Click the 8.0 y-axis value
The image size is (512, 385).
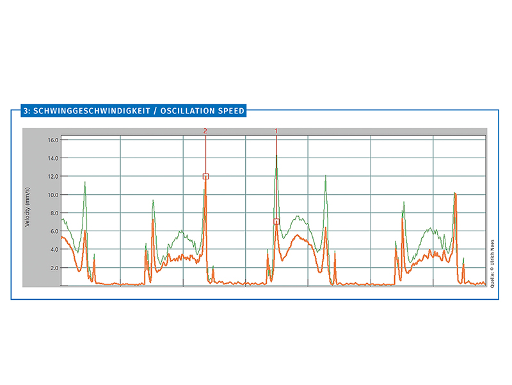(x=53, y=213)
